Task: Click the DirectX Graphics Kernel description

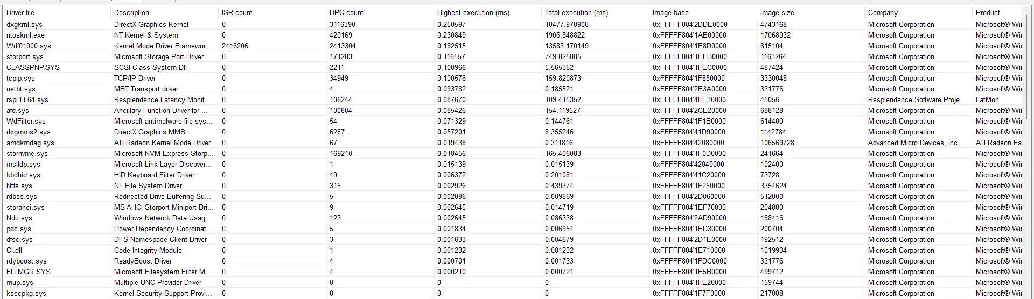Action: click(x=151, y=24)
